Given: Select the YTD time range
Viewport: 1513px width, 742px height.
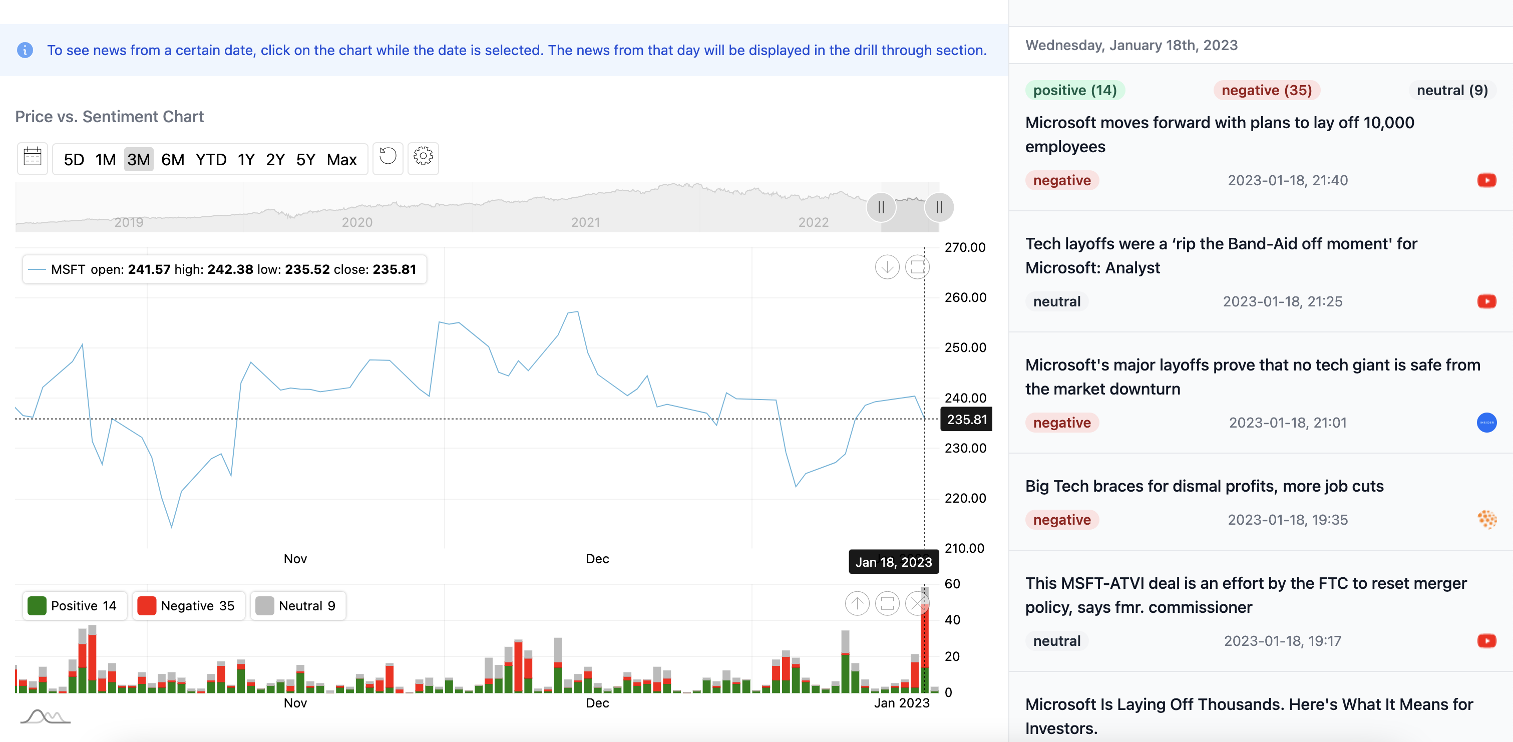Looking at the screenshot, I should 211,160.
